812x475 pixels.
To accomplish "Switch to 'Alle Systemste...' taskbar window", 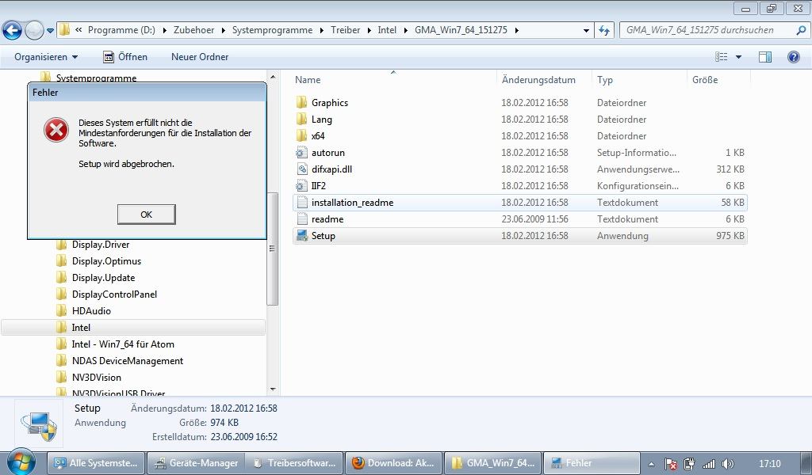I will click(x=96, y=463).
